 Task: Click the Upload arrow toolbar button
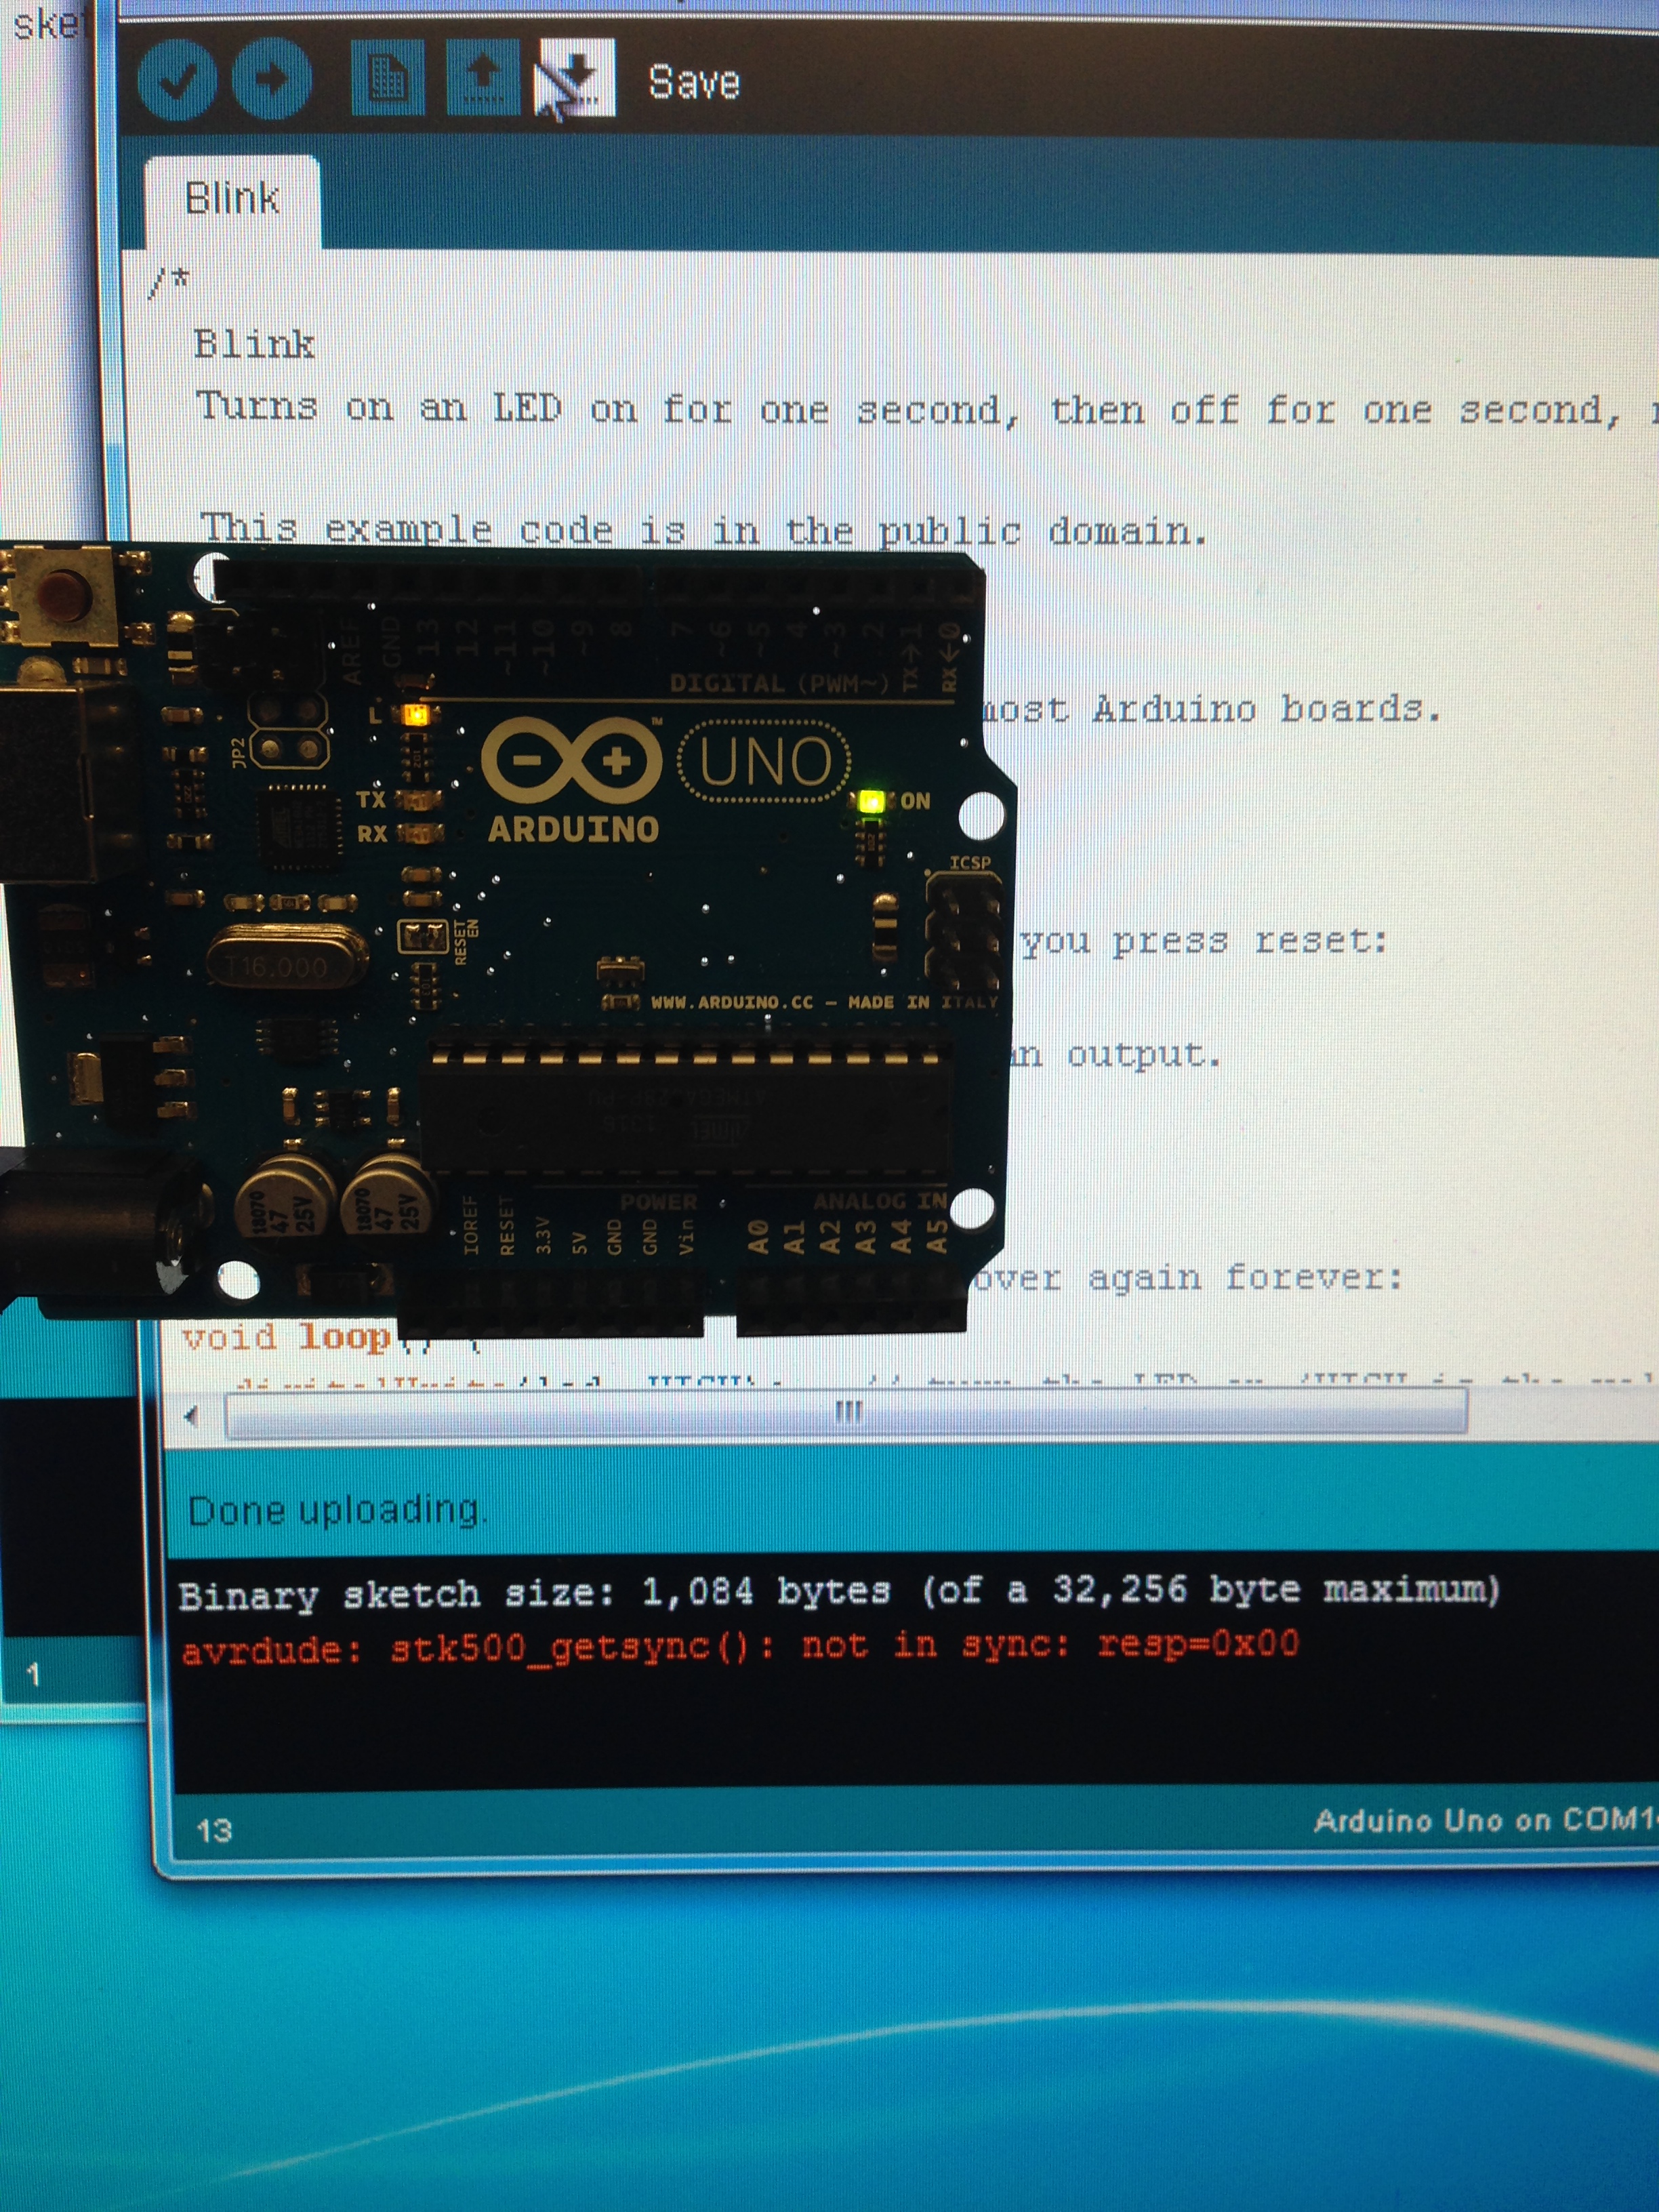pyautogui.click(x=272, y=78)
